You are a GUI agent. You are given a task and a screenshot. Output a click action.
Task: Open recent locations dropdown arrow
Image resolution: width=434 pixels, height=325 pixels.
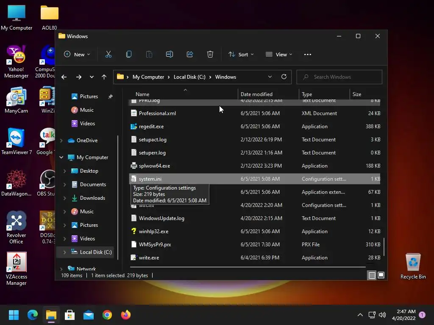92,77
